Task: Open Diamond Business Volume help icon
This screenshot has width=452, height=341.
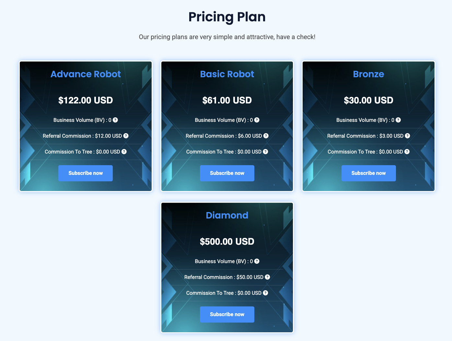Action: (257, 261)
